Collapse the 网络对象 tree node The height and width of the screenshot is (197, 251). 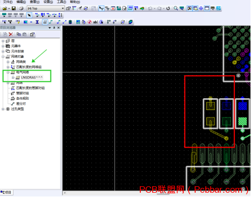point(3,57)
